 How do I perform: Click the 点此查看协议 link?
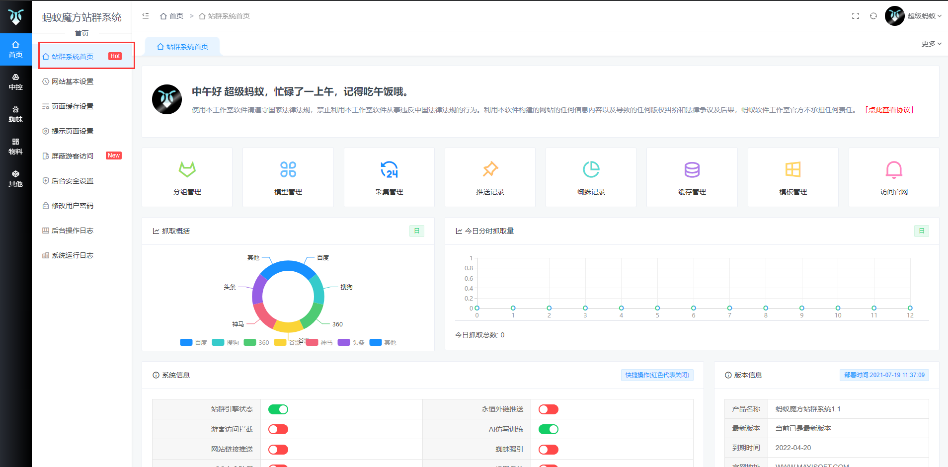889,110
